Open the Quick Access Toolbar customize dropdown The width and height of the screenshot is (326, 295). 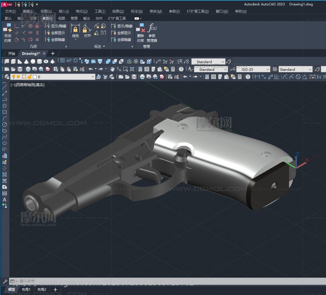[x=37, y=4]
